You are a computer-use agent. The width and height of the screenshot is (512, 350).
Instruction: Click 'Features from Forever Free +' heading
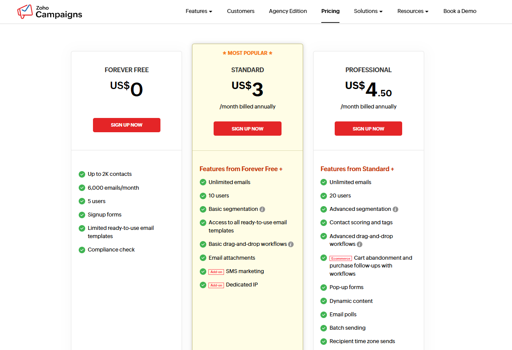[241, 169]
